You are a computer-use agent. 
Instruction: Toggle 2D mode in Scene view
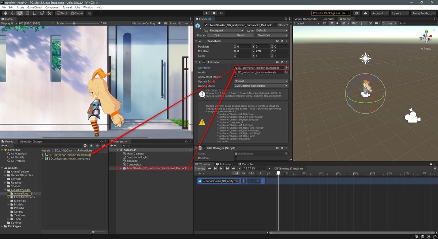[x=325, y=23]
